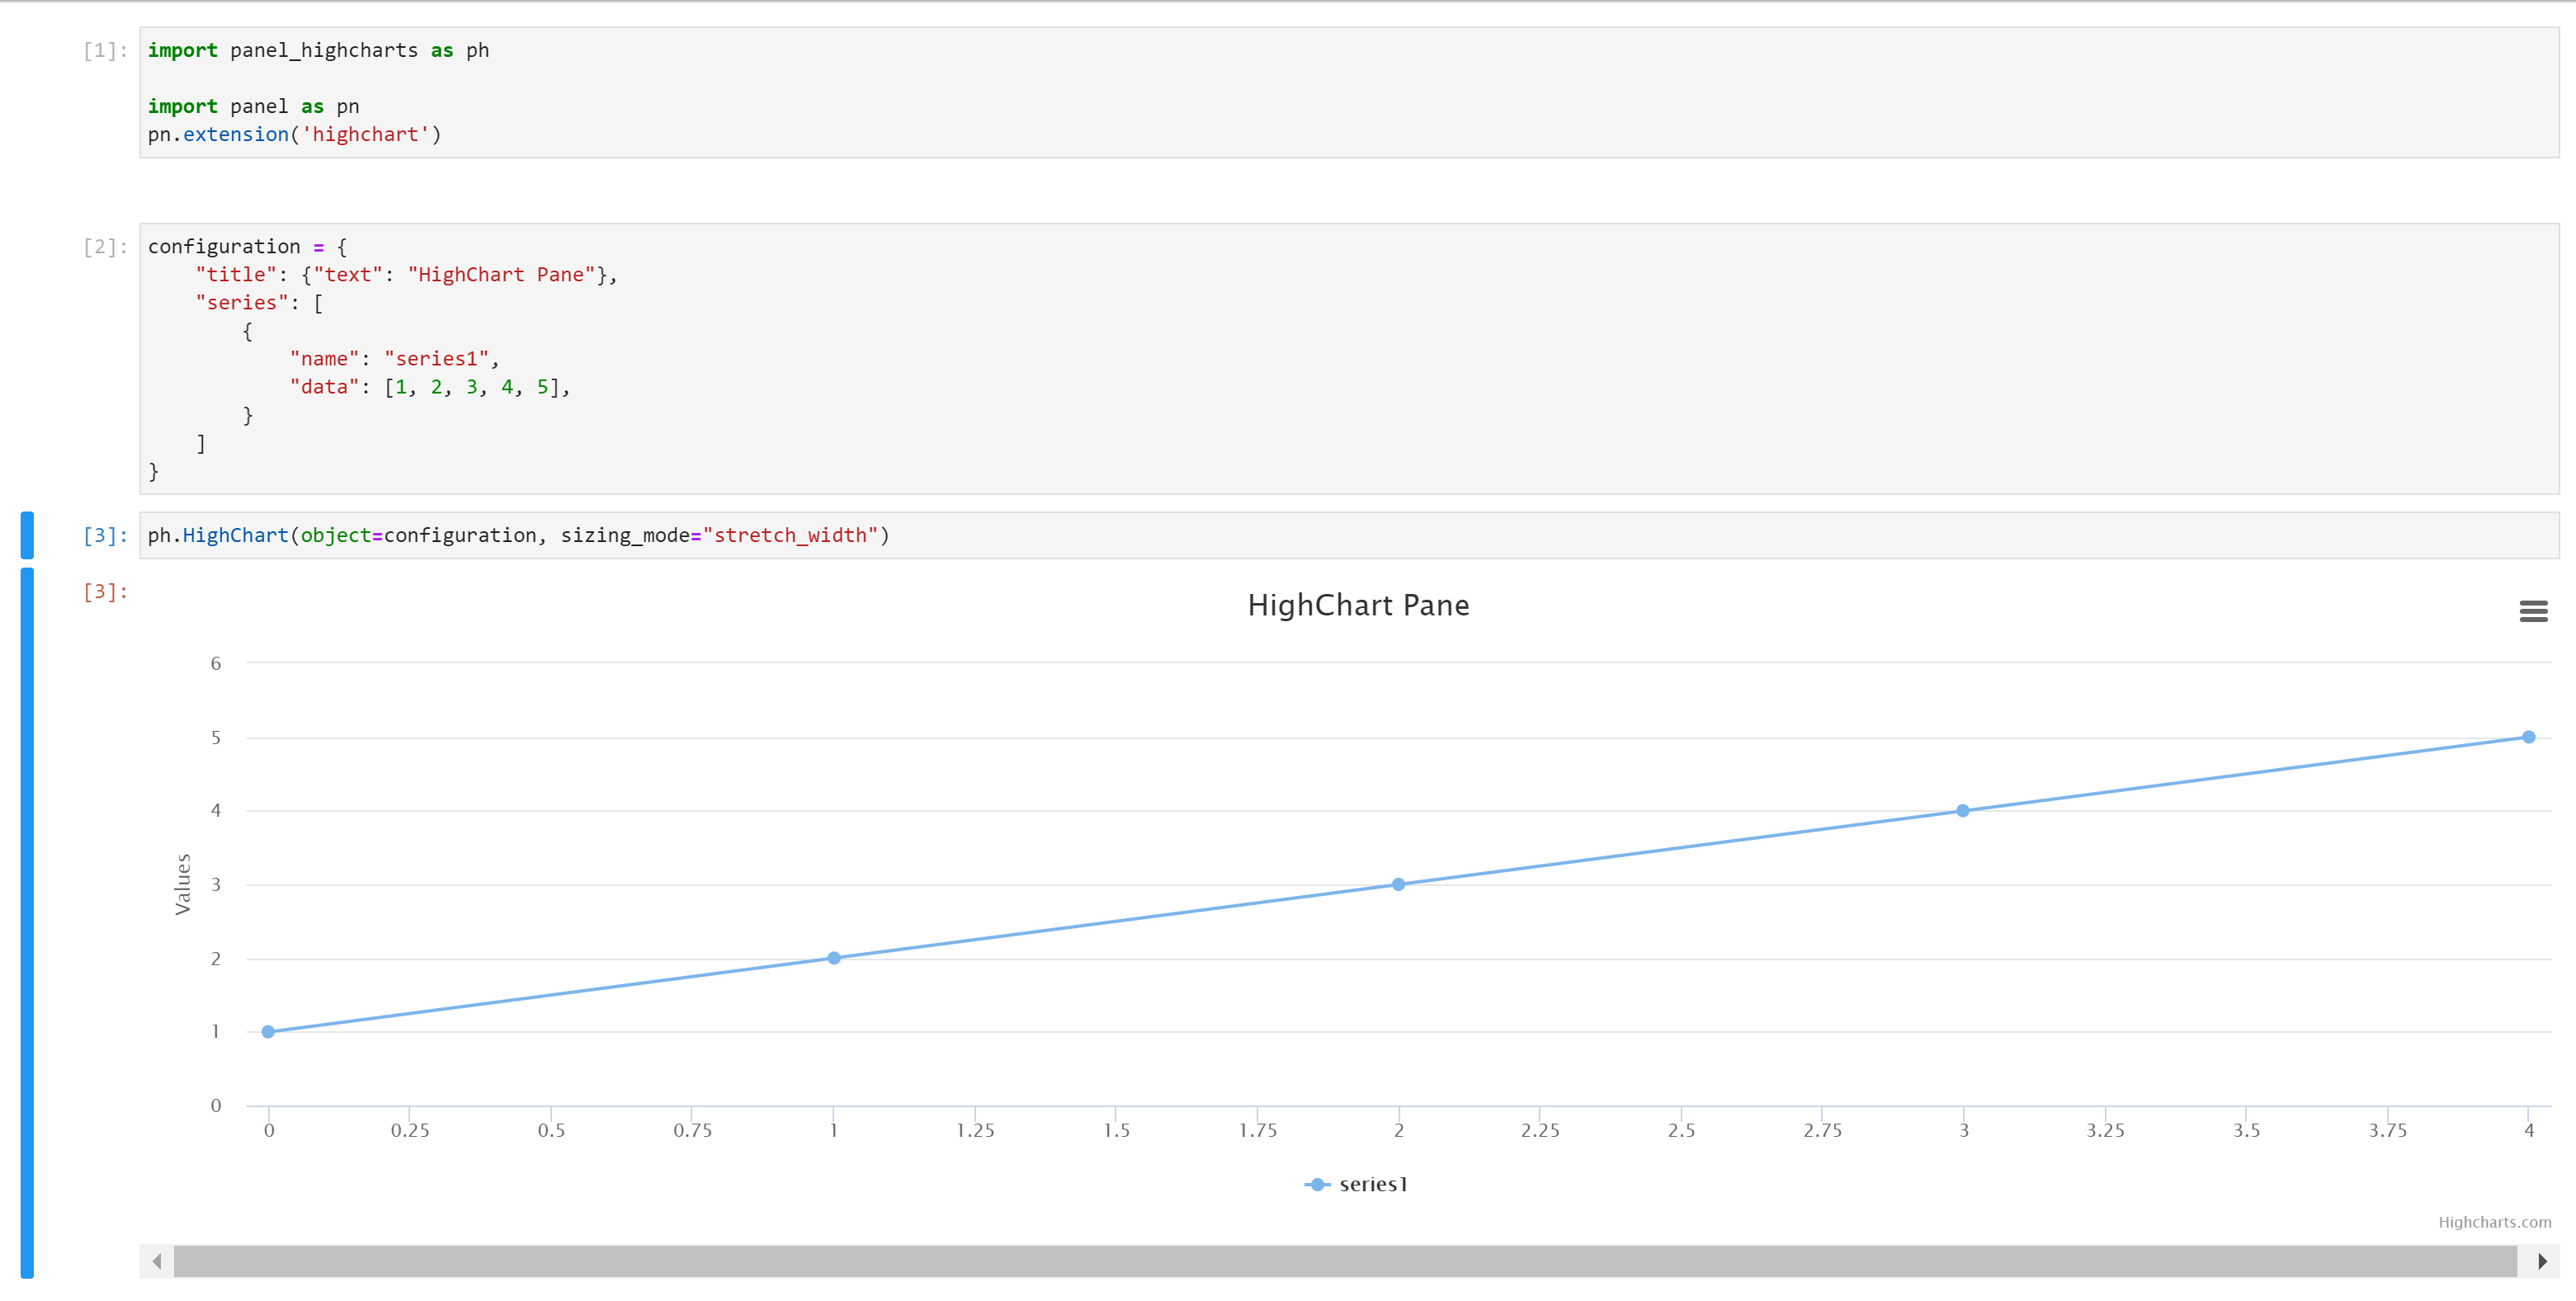
Task: Focus the cell 3 HighChart code input
Action: [1400, 535]
